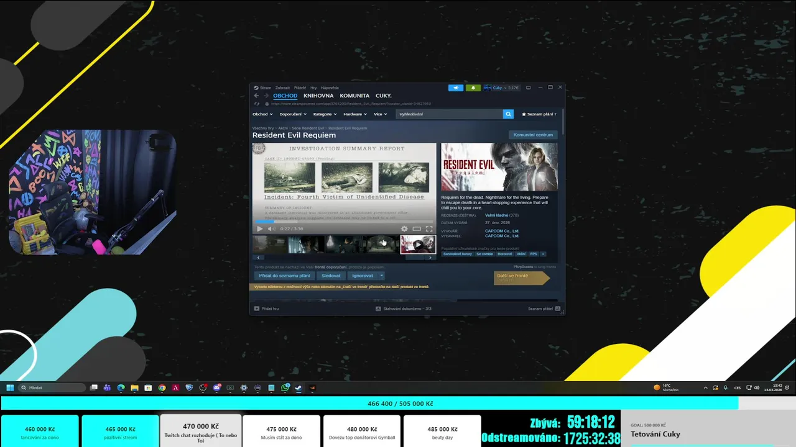The height and width of the screenshot is (447, 796).
Task: Expand the Obchod store dropdown
Action: pyautogui.click(x=262, y=114)
